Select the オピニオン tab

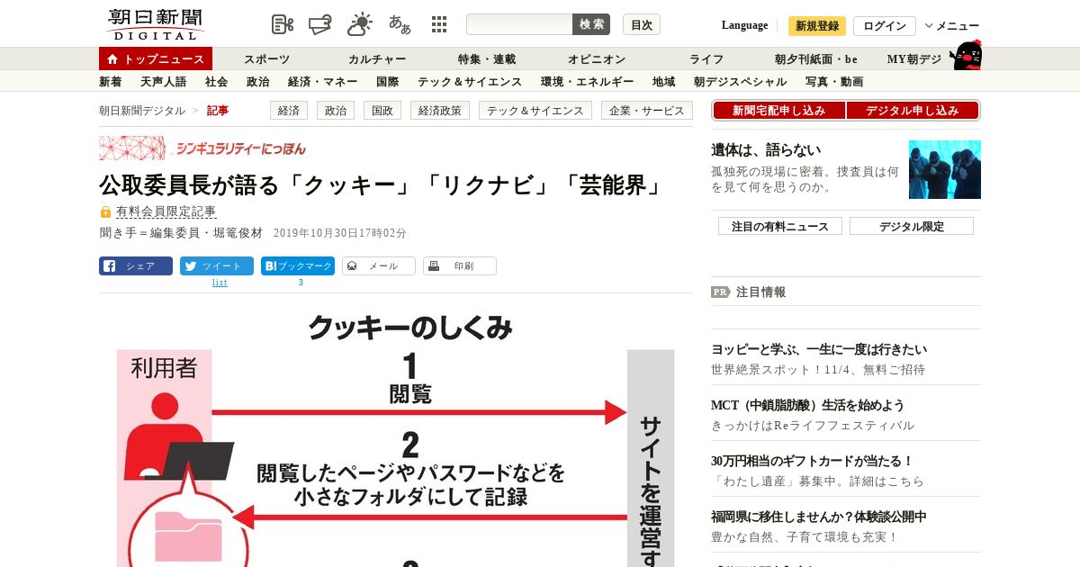[597, 59]
